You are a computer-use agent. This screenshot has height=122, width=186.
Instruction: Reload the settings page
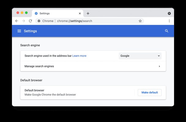[x=31, y=21]
